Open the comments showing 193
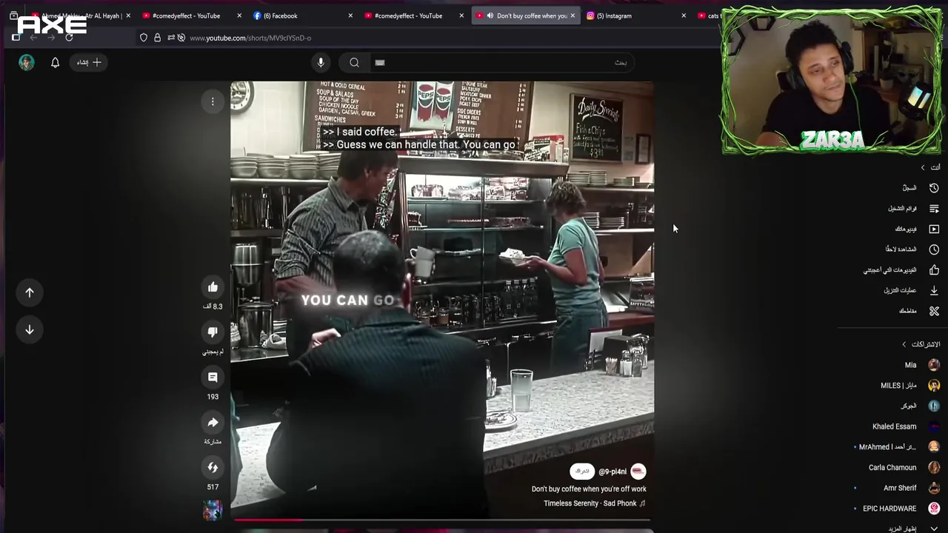The image size is (948, 533). [213, 378]
